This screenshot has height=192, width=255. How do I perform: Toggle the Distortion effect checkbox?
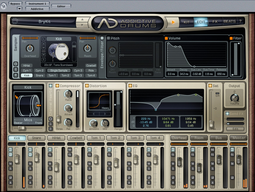(x=87, y=86)
